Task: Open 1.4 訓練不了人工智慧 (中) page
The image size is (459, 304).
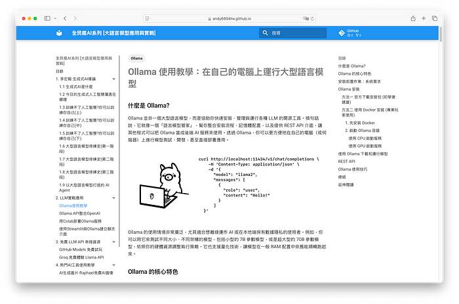Action: pyautogui.click(x=87, y=123)
